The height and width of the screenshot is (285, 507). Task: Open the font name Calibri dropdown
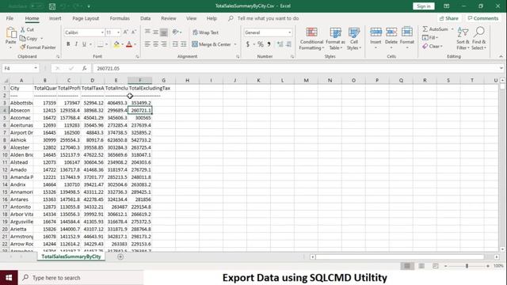pyautogui.click(x=102, y=32)
